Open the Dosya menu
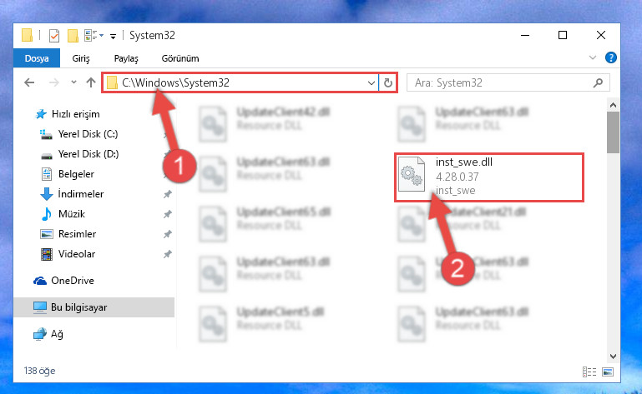Screen dimensions: 642x394 tap(37, 58)
